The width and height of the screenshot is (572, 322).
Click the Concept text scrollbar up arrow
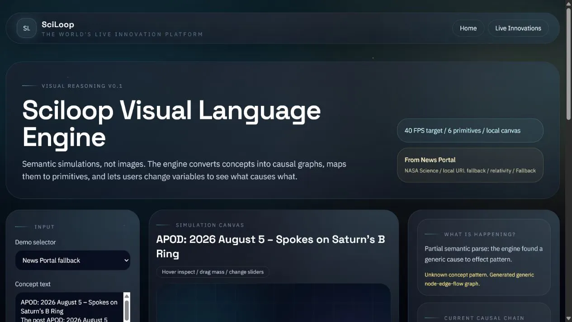click(127, 296)
